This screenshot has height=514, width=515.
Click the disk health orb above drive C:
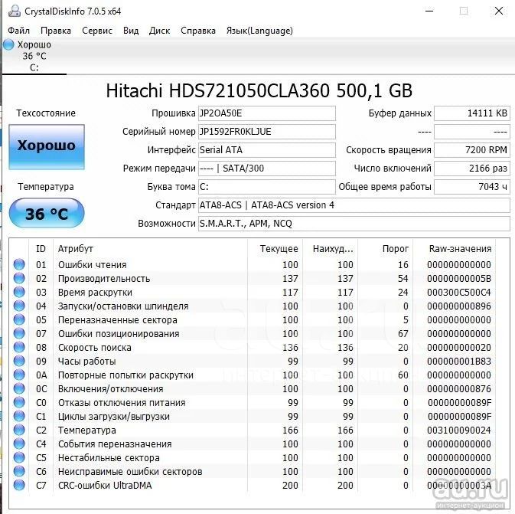[8, 44]
